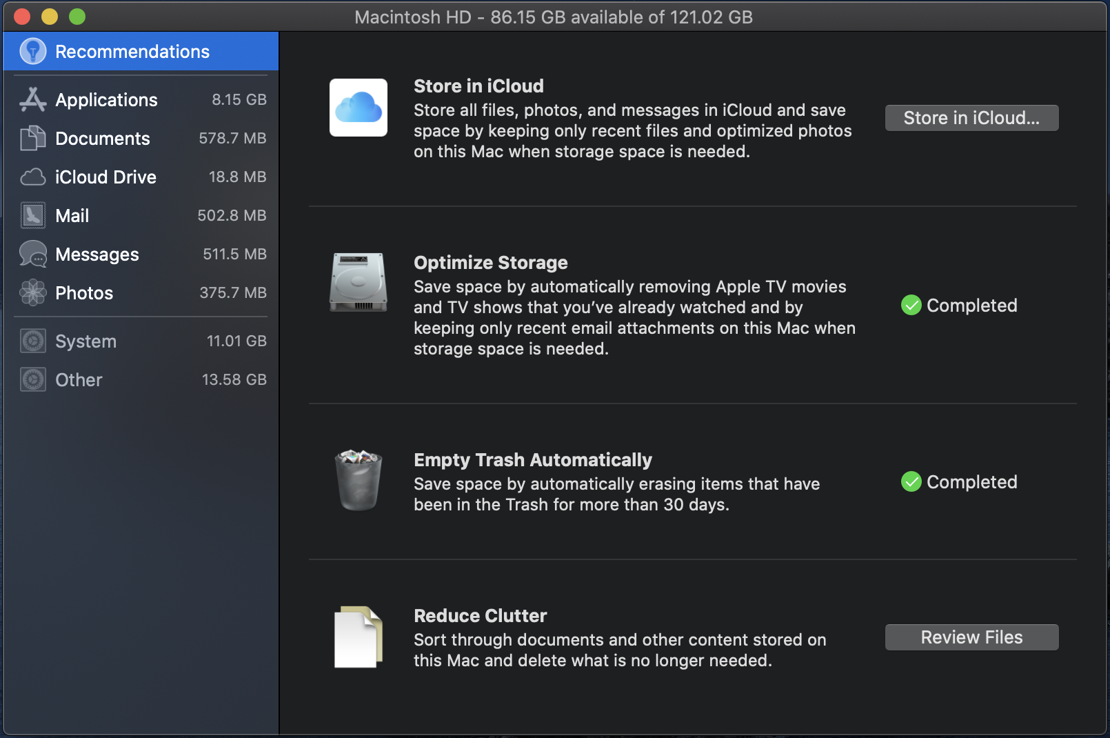Click the Photos flower icon
Image resolution: width=1110 pixels, height=738 pixels.
click(x=32, y=293)
